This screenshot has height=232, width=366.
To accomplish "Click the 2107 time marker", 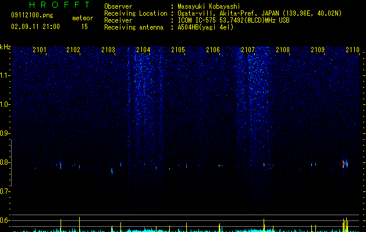I will pyautogui.click(x=248, y=50).
